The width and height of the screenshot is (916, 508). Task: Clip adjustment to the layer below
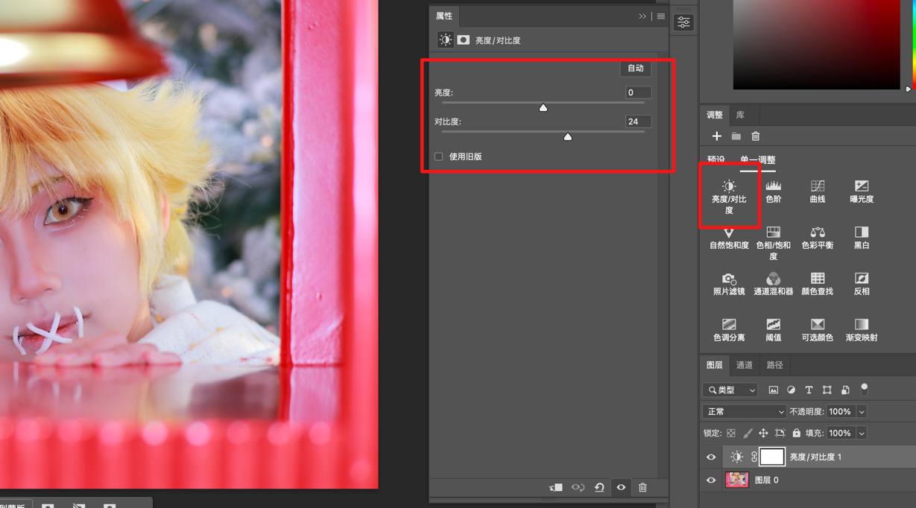click(x=556, y=487)
